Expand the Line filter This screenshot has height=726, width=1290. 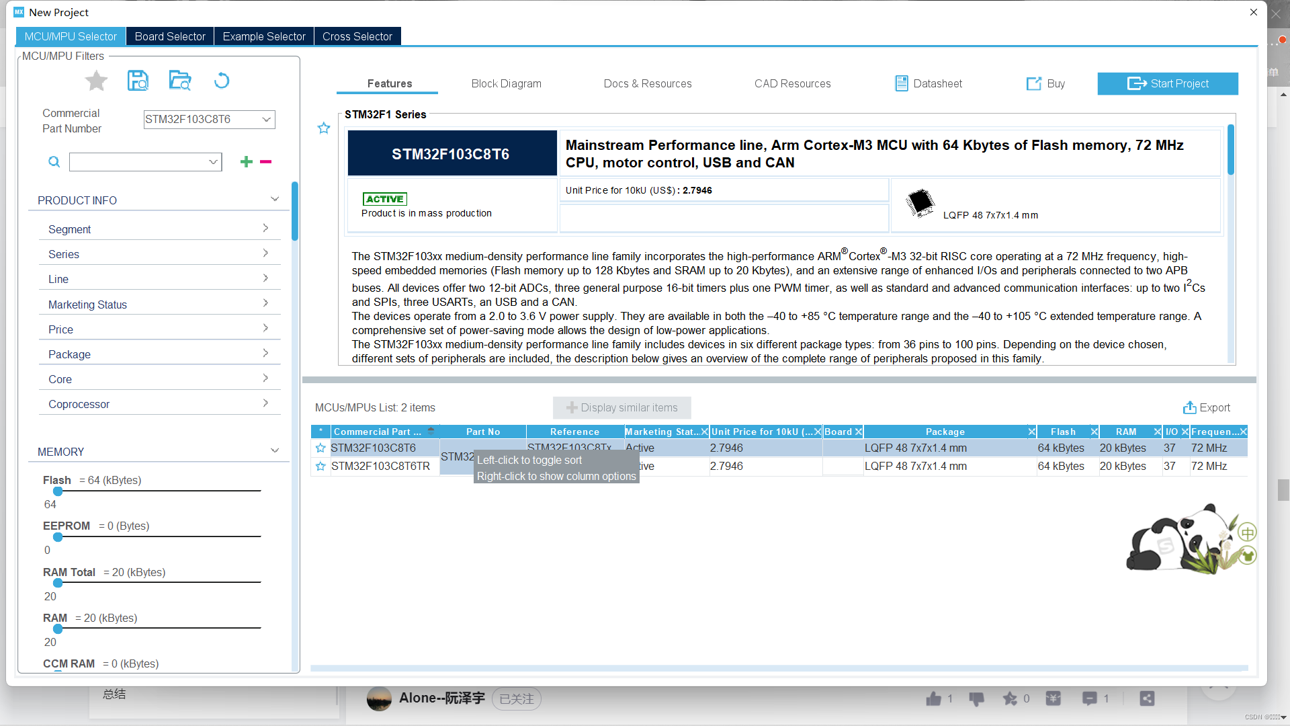265,278
